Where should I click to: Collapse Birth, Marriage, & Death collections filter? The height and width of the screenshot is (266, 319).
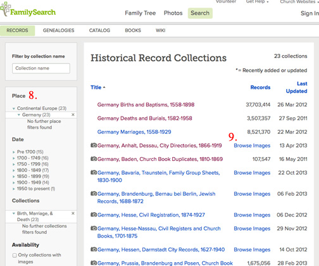pyautogui.click(x=14, y=213)
